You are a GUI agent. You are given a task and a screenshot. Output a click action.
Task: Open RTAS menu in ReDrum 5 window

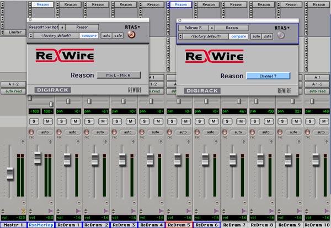282,28
